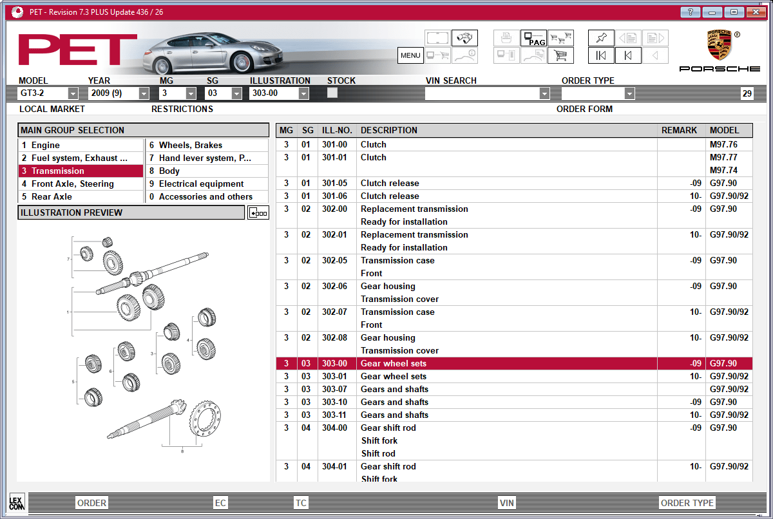Viewport: 773px width, 519px height.
Task: Click the computer-to-cart transfer icon
Action: coord(437,55)
